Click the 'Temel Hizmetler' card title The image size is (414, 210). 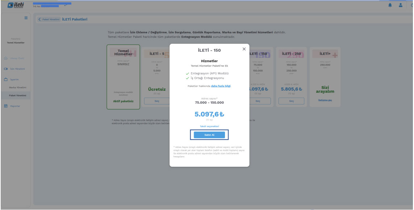(x=123, y=52)
